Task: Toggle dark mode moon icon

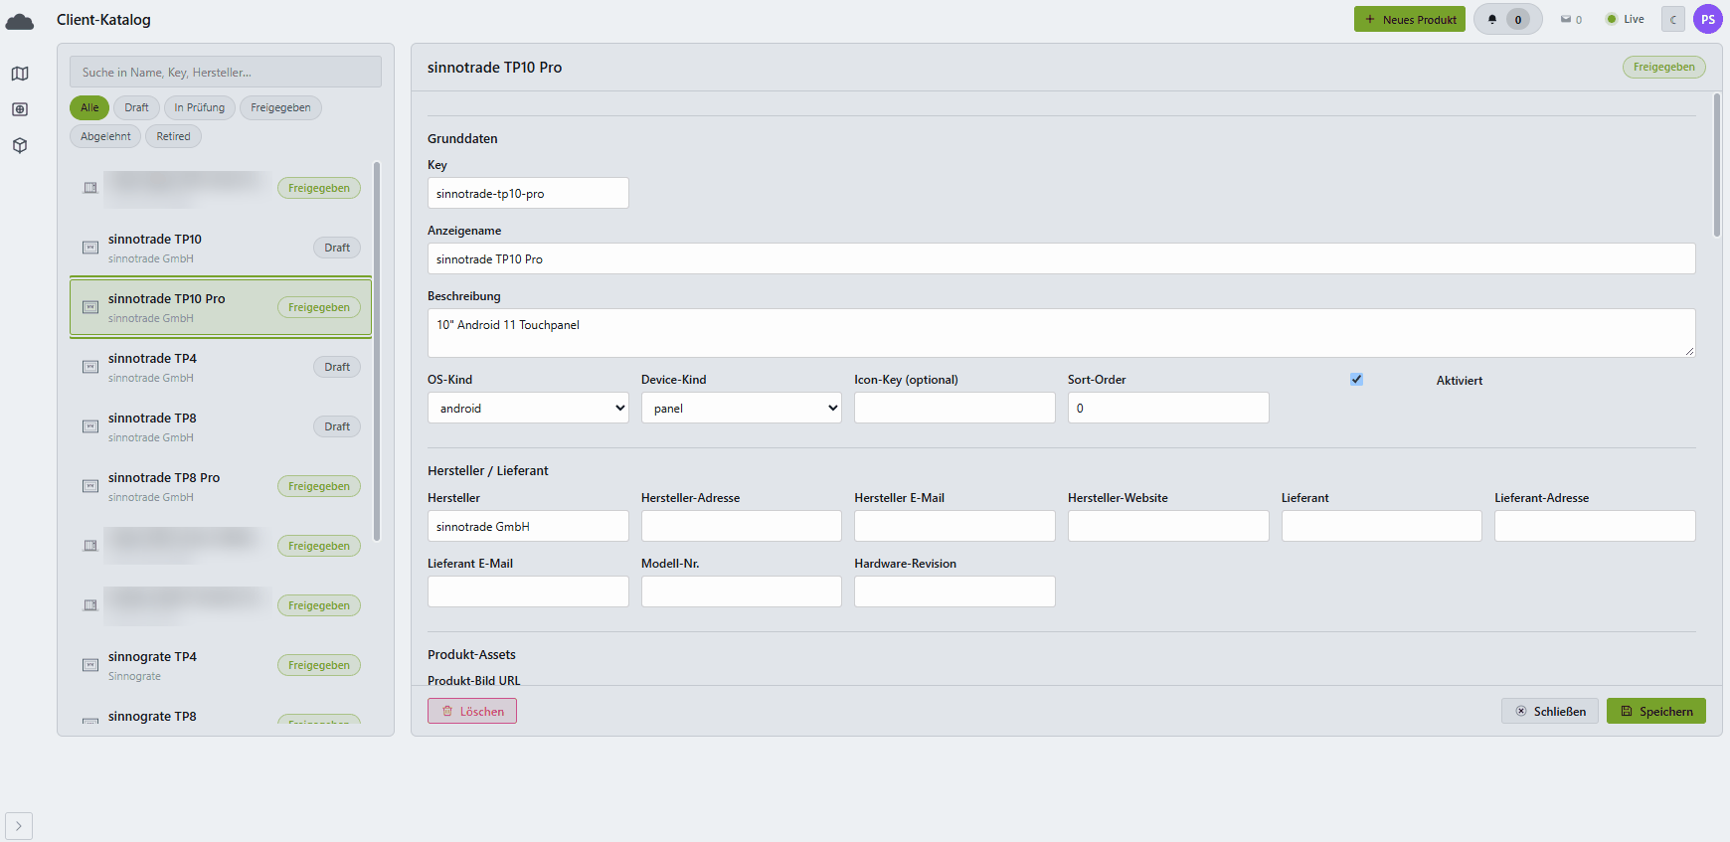Action: 1673,19
